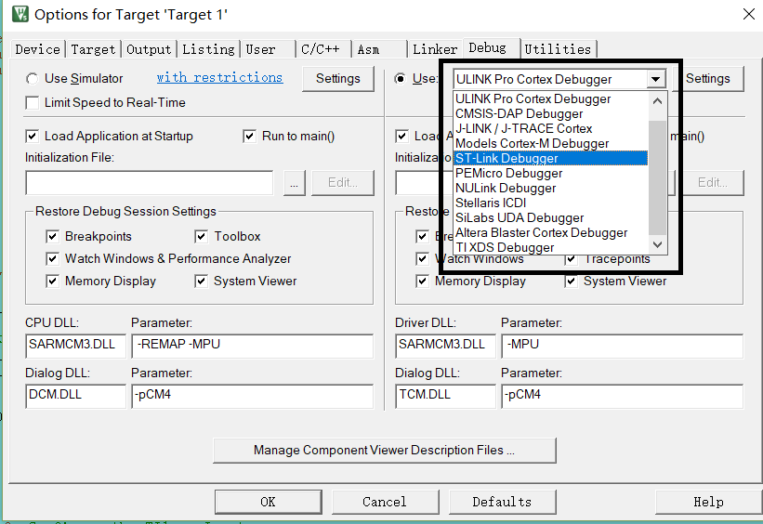This screenshot has height=524, width=763.
Task: Toggle simulator System Viewer checkbox
Action: pyautogui.click(x=201, y=282)
